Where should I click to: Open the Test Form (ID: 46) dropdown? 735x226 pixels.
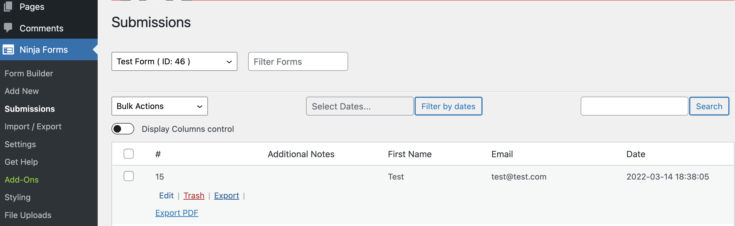pos(174,62)
